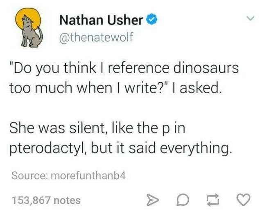This screenshot has height=212, width=262.
Task: Click the blue verified badge
Action: coord(151,19)
